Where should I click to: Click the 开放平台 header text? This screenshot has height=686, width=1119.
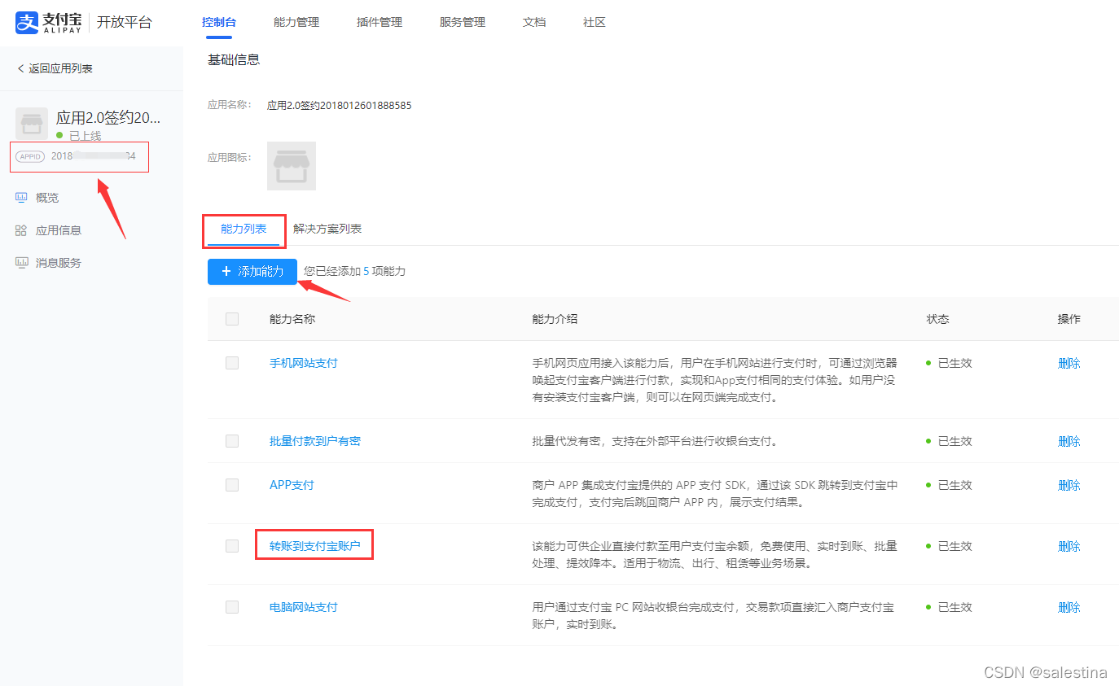[x=124, y=22]
